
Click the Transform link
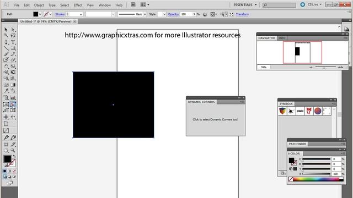(x=243, y=14)
